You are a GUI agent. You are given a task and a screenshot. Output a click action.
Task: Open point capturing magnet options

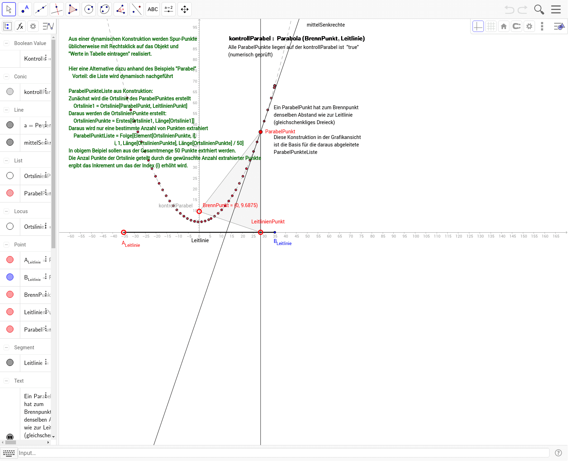pyautogui.click(x=517, y=26)
